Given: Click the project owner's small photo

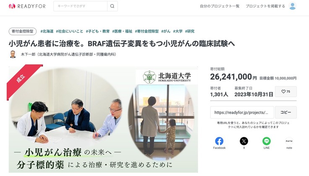Looking at the screenshot, I should 13,54.
